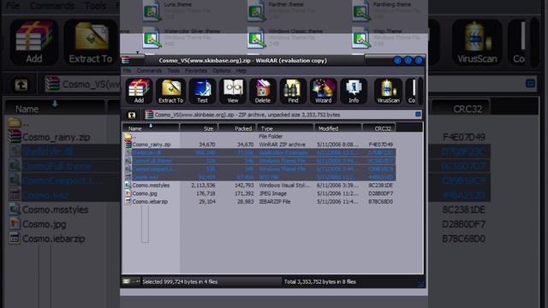Sort by CRC32 column in front window
The image size is (548, 308).
pyautogui.click(x=379, y=128)
